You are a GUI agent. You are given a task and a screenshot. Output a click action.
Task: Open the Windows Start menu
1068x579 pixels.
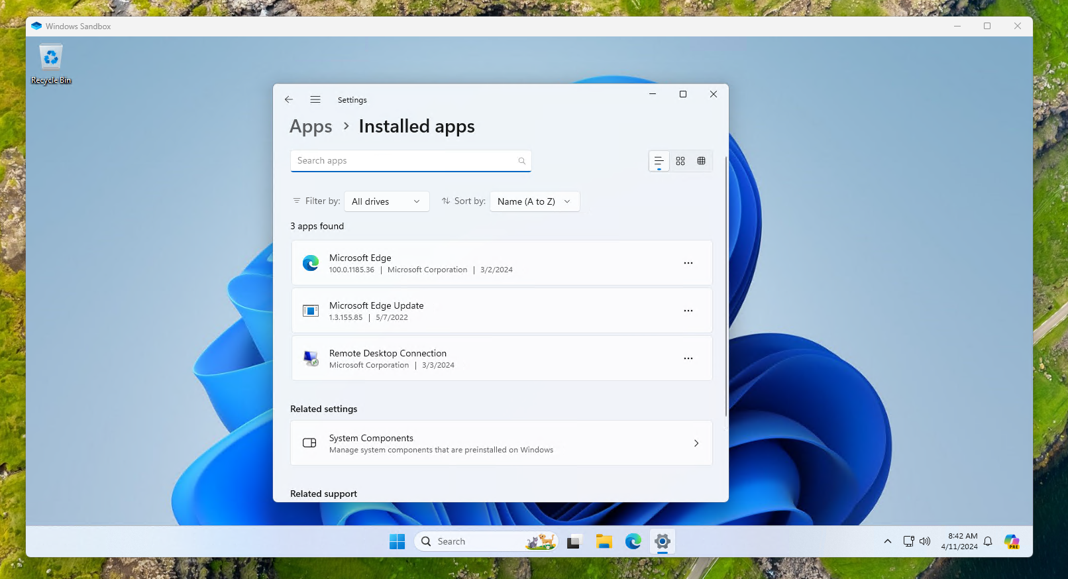pyautogui.click(x=397, y=541)
